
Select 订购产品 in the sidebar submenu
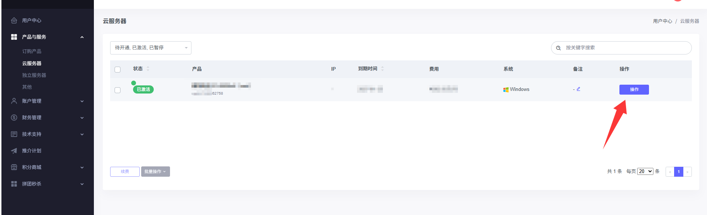(x=32, y=51)
